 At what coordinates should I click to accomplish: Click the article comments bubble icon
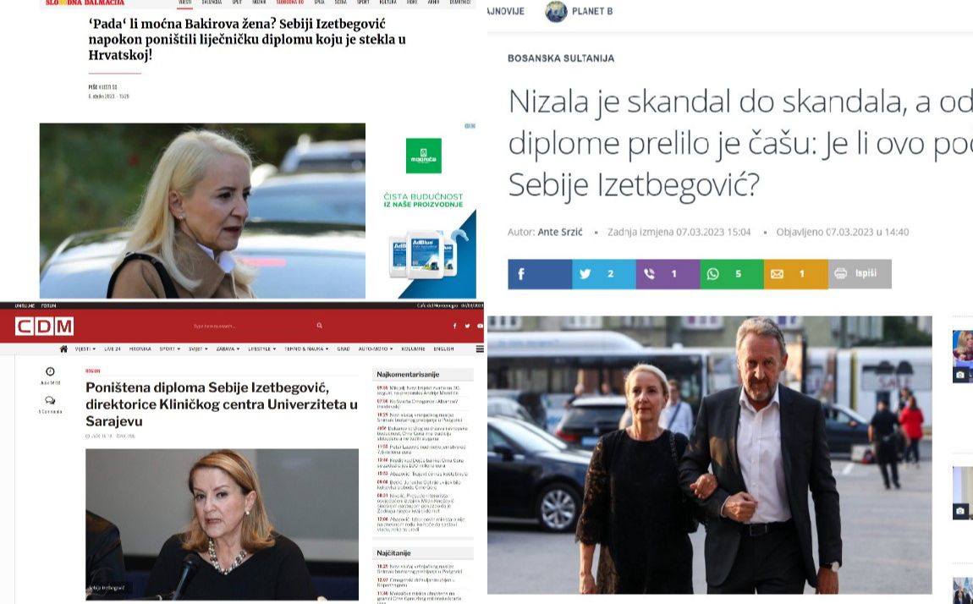50,401
